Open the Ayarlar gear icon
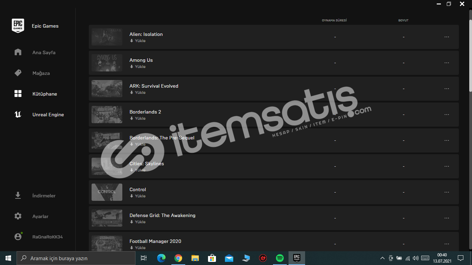The width and height of the screenshot is (472, 265). [x=18, y=216]
